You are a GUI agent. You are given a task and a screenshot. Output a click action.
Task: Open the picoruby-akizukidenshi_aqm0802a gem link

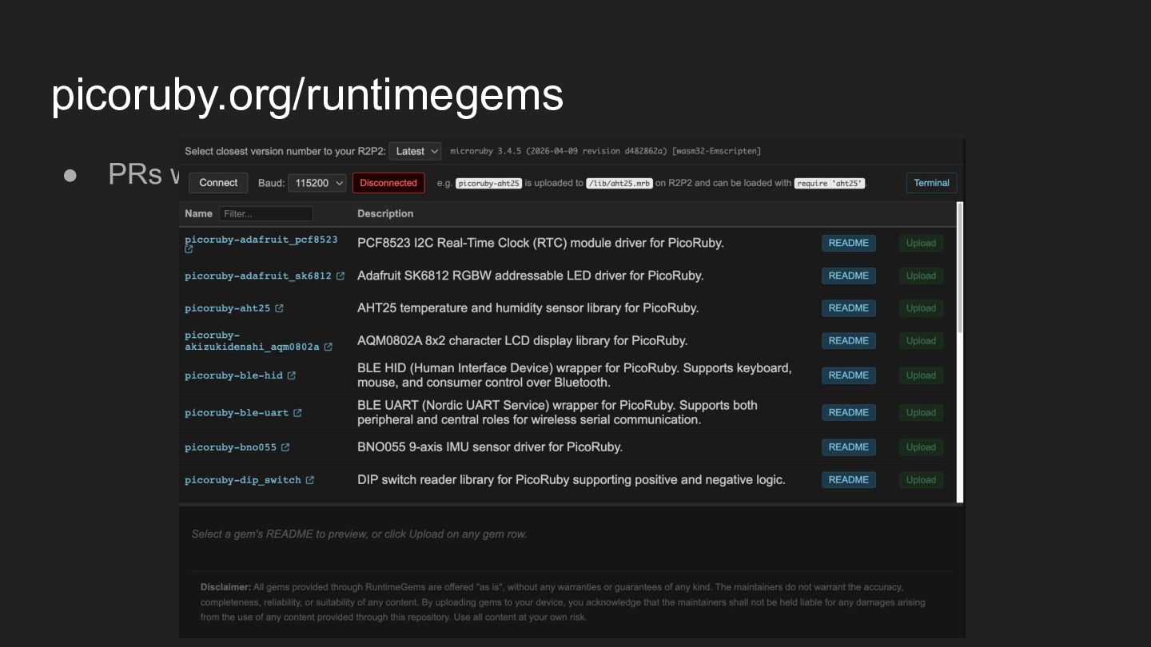(252, 341)
